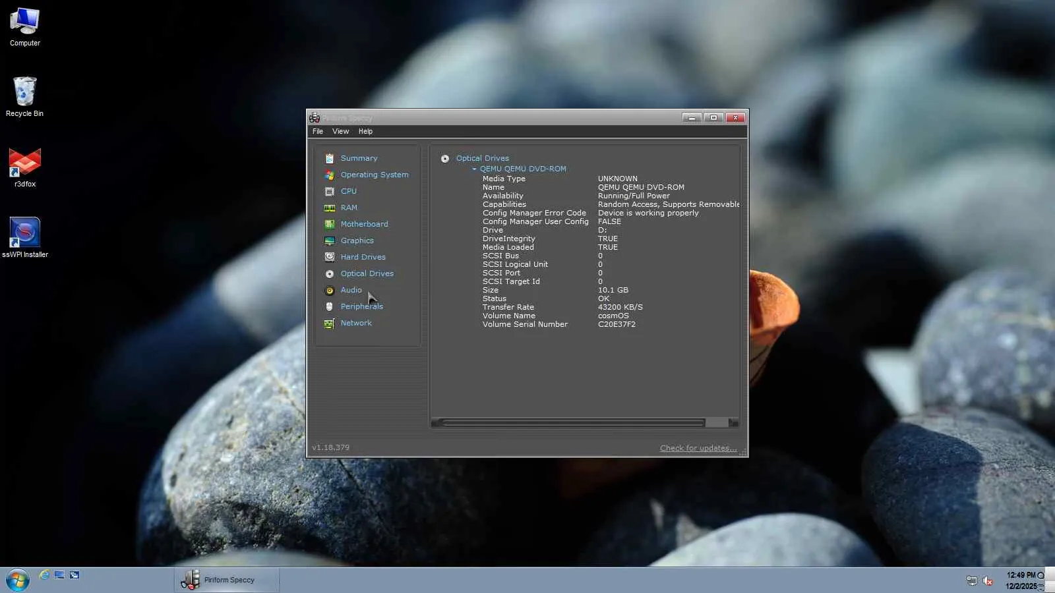Select the 43200 KB/S transfer rate value
The image size is (1055, 593).
click(x=620, y=307)
